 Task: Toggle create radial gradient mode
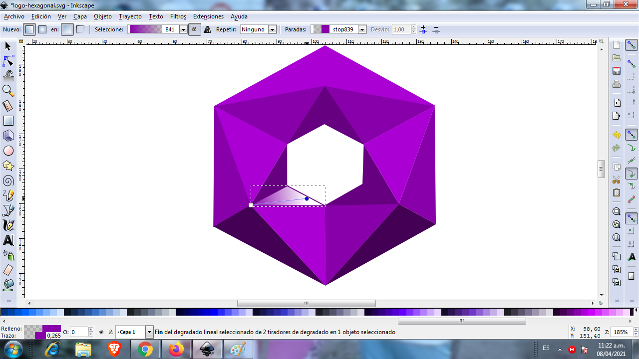coord(43,29)
